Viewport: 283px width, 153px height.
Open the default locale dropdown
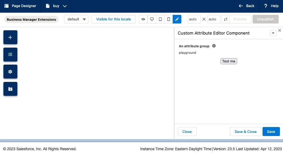click(x=76, y=19)
